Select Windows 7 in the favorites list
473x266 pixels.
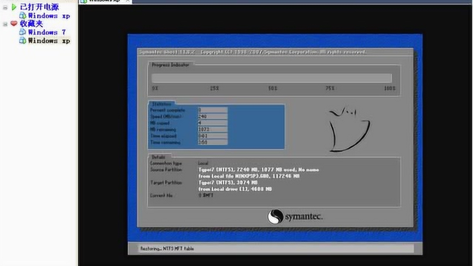tap(47, 32)
